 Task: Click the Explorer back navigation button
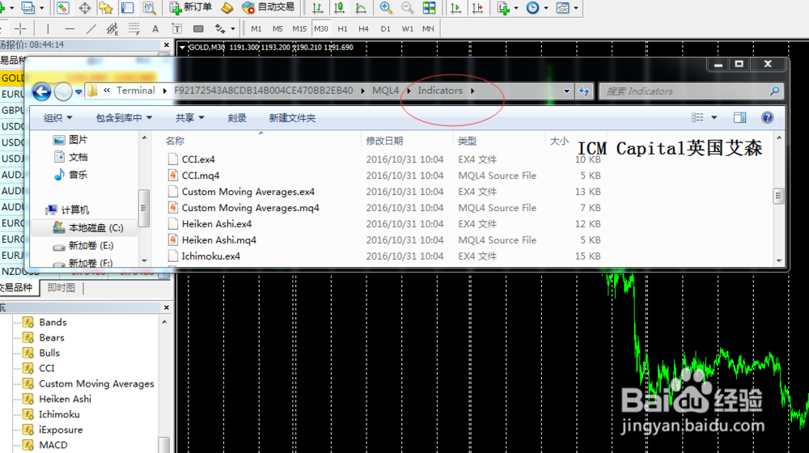click(42, 92)
